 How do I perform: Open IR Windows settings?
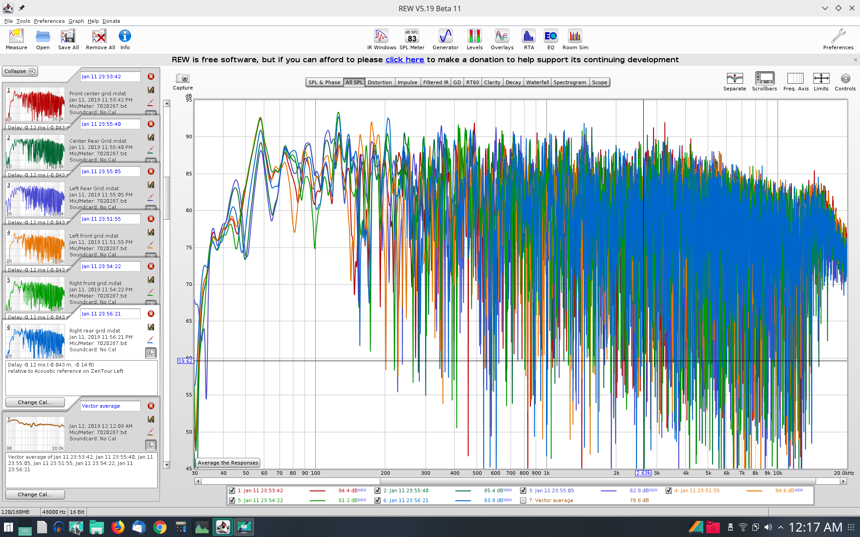[382, 39]
